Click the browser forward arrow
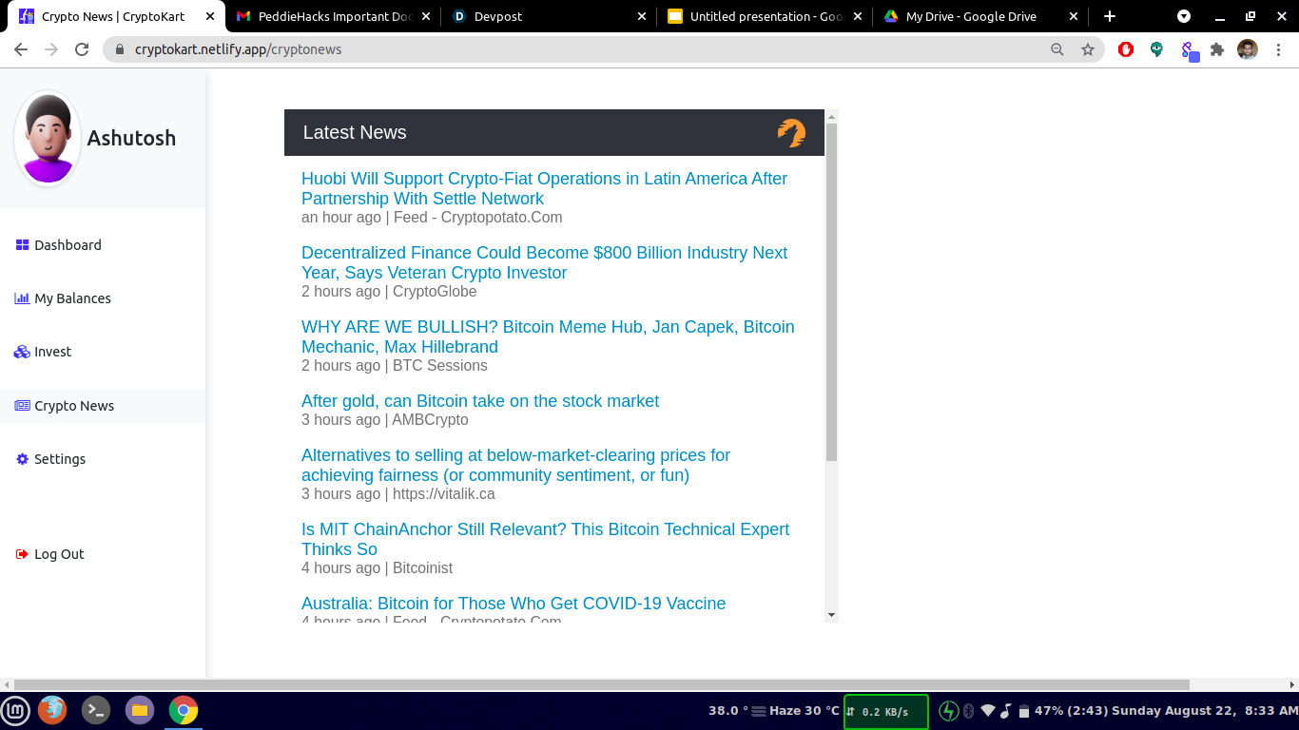1299x730 pixels. 51,49
